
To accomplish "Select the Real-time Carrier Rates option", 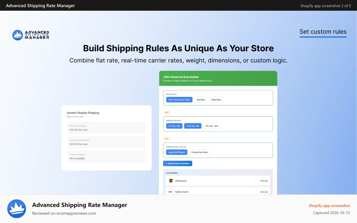I will coord(179,100).
